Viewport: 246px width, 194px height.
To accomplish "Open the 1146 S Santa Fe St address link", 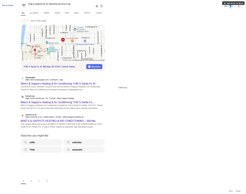I will [x=49, y=67].
